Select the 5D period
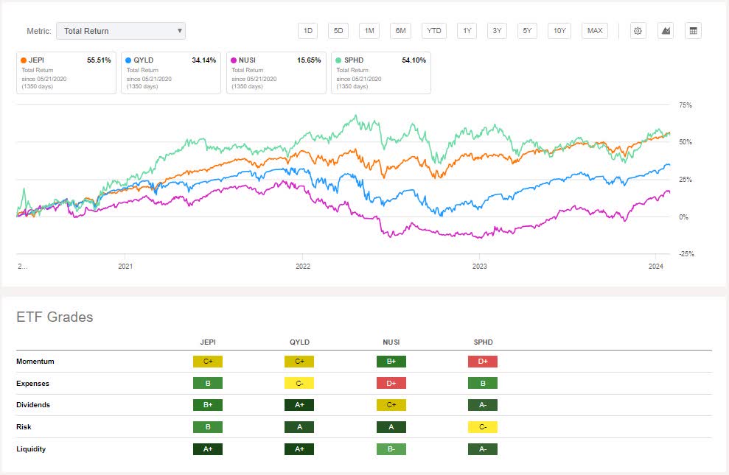The height and width of the screenshot is (475, 729). tap(338, 31)
